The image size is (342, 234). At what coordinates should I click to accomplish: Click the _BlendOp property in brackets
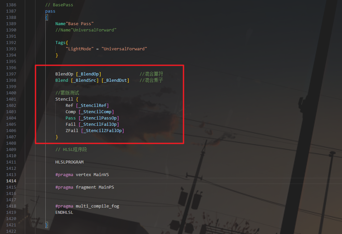point(88,74)
